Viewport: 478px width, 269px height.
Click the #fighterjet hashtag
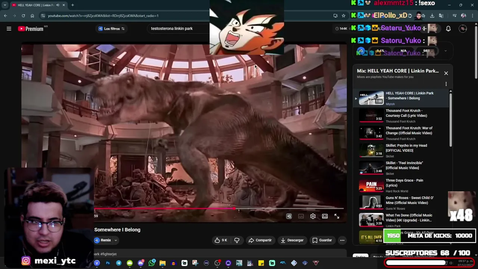point(108,254)
